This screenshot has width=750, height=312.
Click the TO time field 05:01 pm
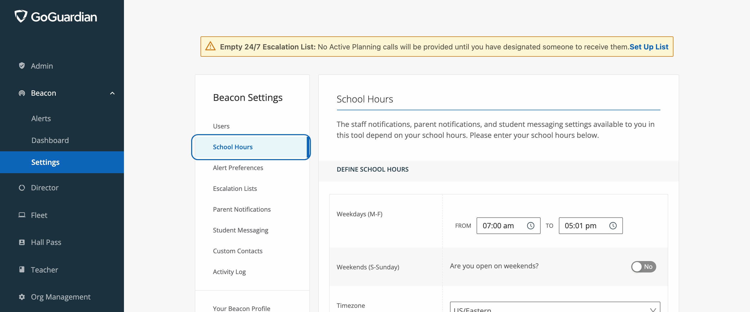[x=590, y=226]
